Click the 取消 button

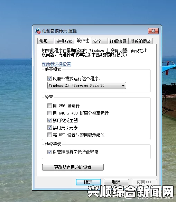point(116,182)
